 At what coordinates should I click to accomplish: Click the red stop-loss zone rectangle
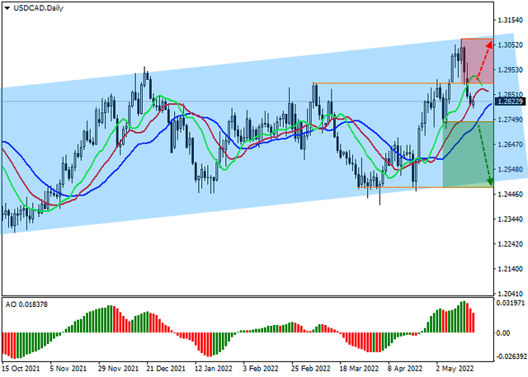[x=477, y=61]
